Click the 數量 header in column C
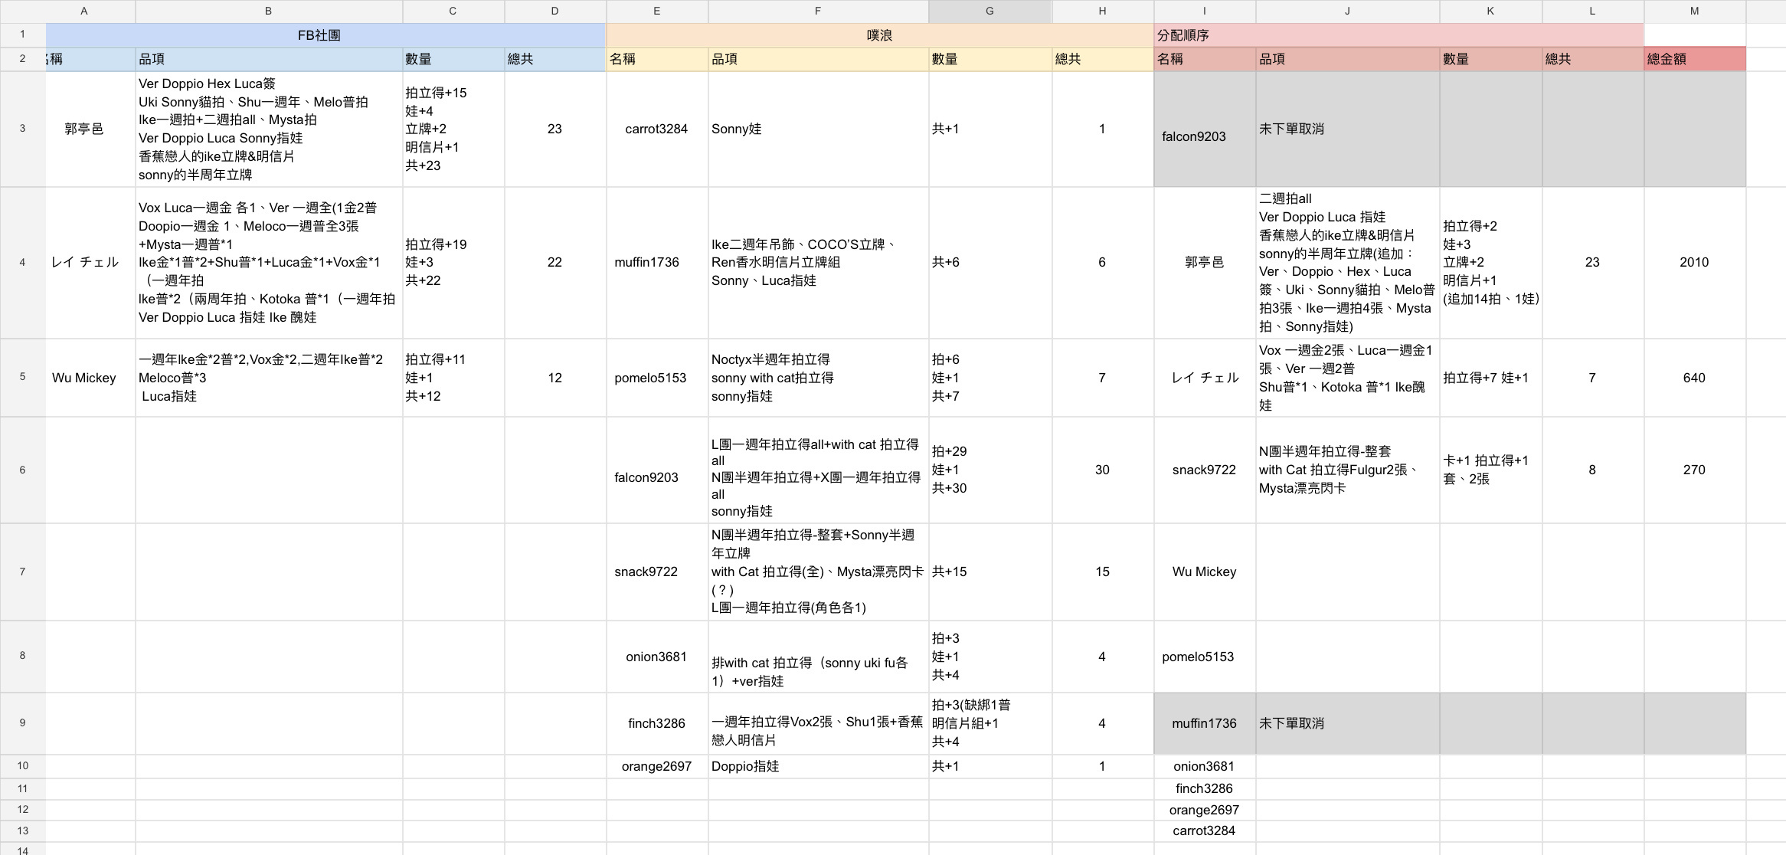Viewport: 1786px width, 855px height. coord(453,59)
